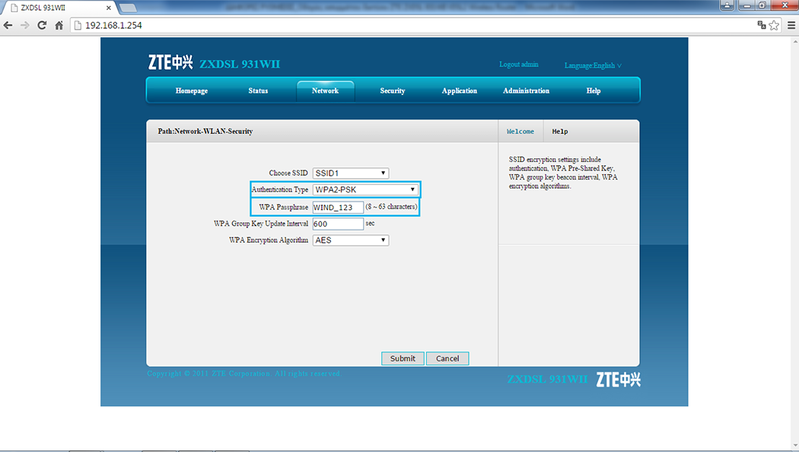Bookmark page with star icon
The height and width of the screenshot is (452, 799).
774,25
